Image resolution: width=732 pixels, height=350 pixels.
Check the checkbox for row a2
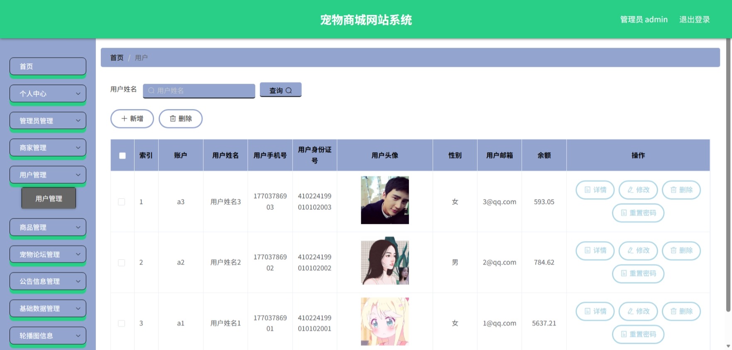[x=122, y=262]
